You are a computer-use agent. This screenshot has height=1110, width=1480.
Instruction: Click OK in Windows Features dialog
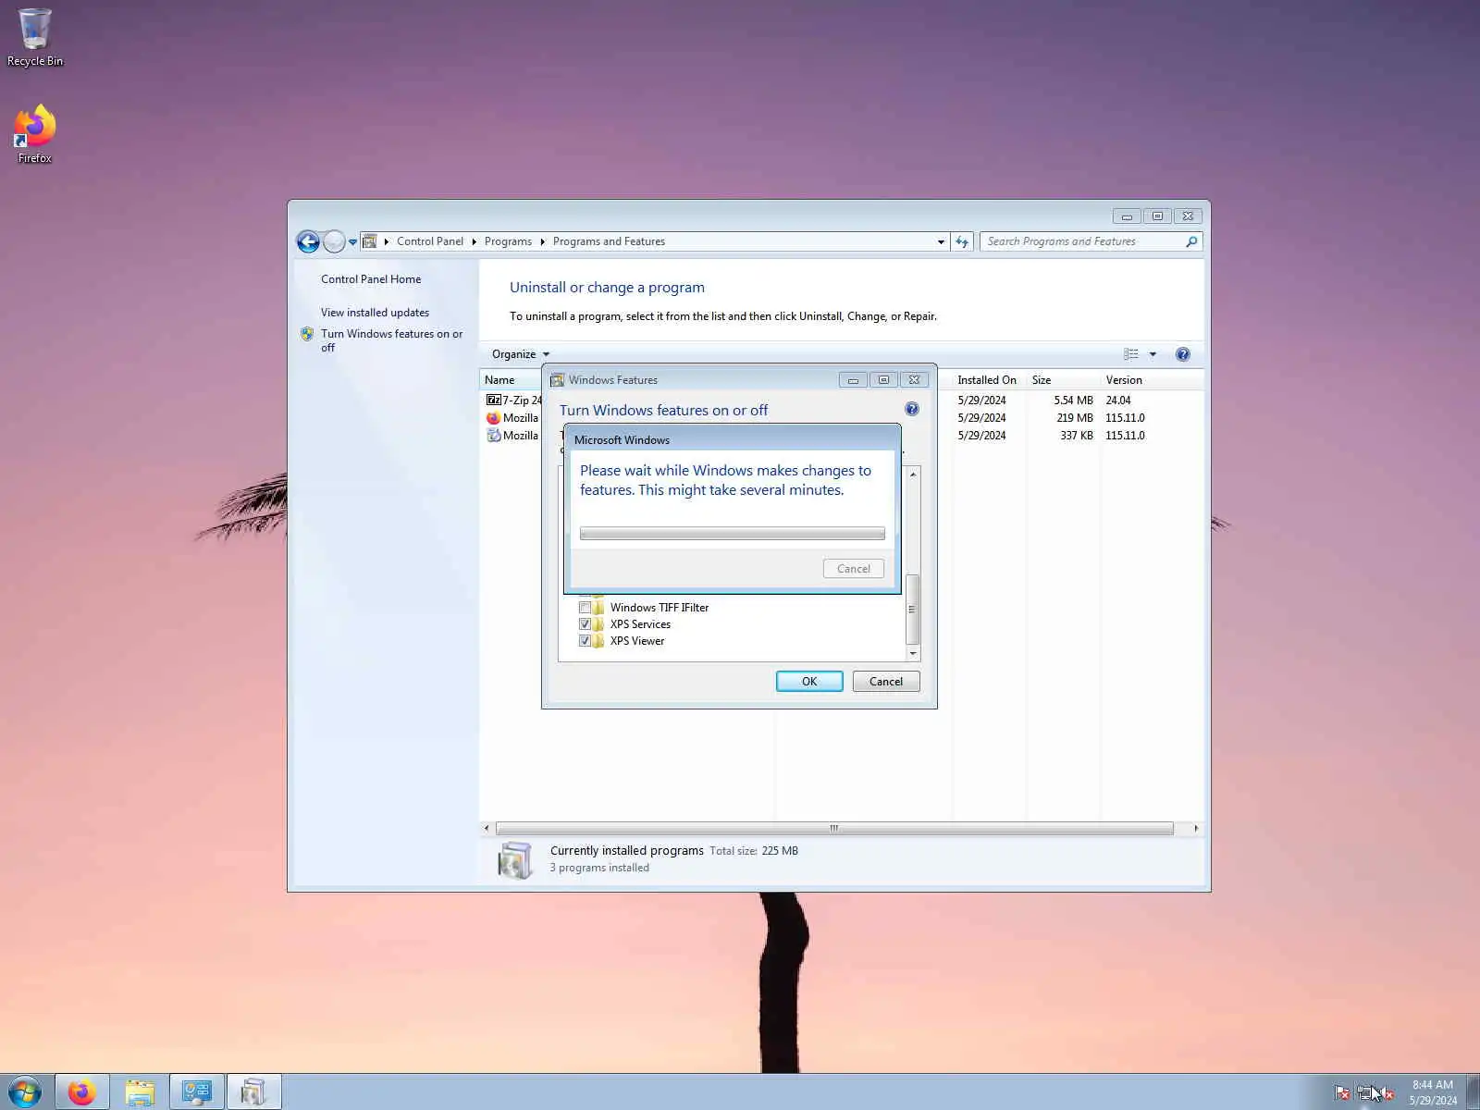[x=809, y=682]
